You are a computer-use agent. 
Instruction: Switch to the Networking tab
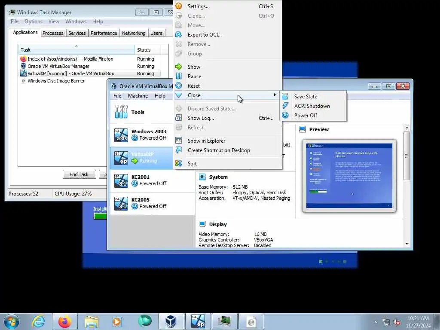click(x=134, y=33)
